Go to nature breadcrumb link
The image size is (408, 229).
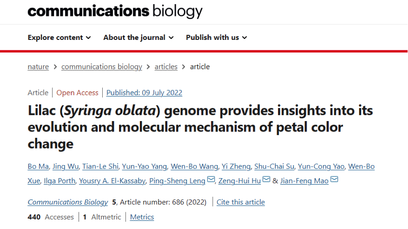pos(38,67)
